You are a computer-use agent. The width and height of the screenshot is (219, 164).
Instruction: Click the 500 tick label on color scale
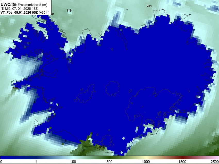(109, 162)
